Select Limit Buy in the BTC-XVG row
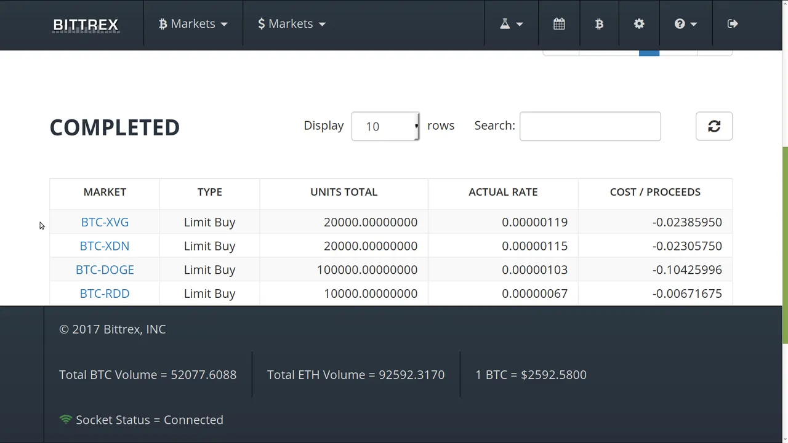Viewport: 788px width, 443px height. (x=210, y=222)
